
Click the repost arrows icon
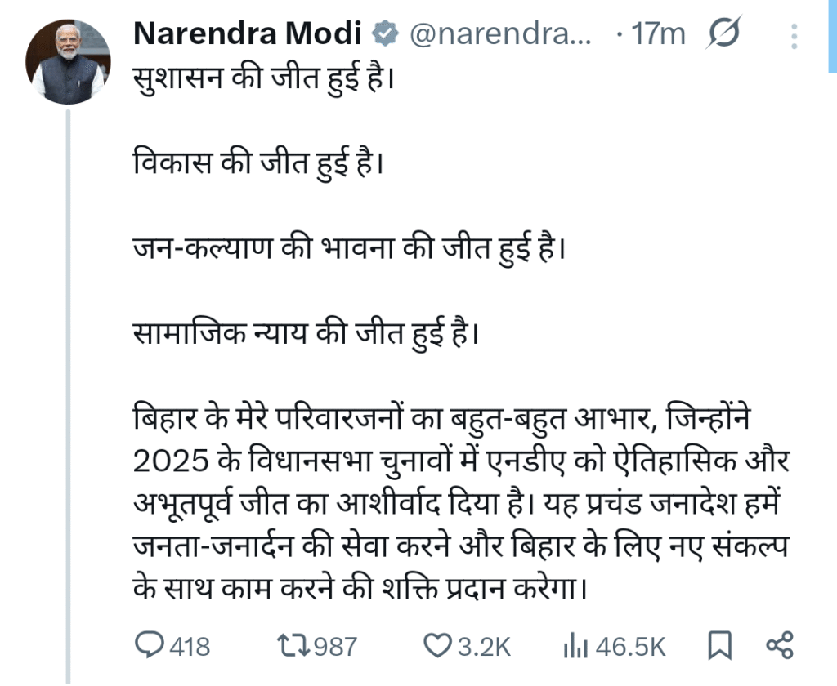click(293, 646)
